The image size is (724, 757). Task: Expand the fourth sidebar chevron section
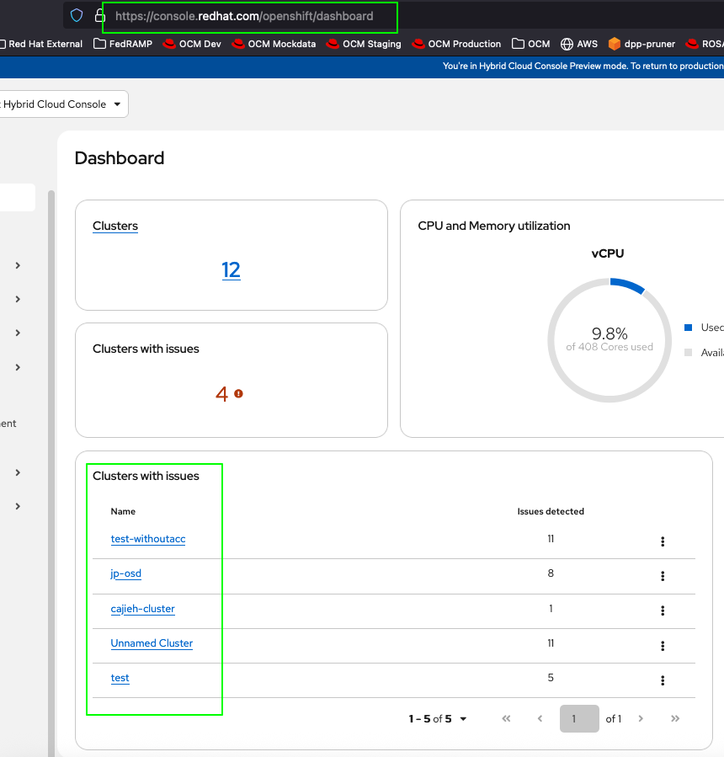point(18,367)
